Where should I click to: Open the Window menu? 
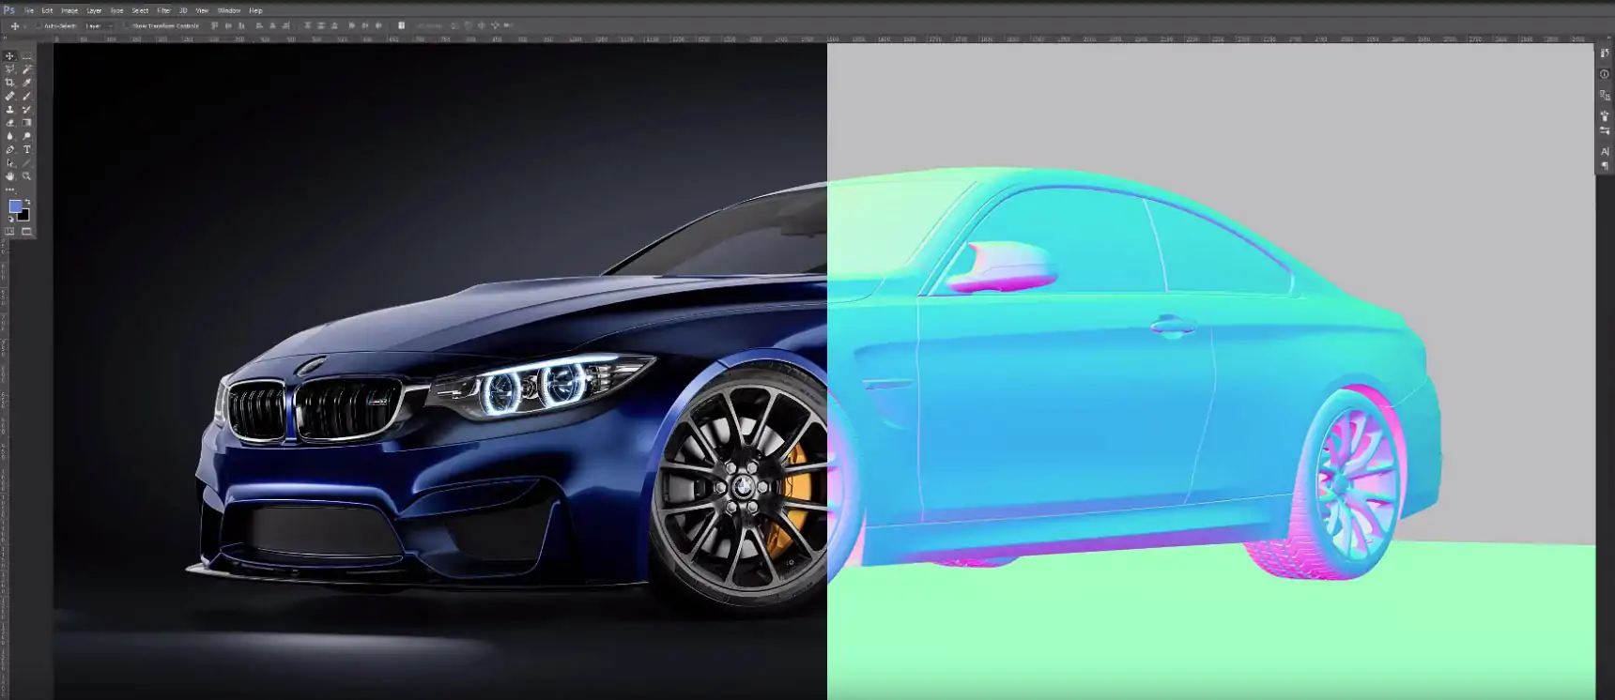pos(229,10)
